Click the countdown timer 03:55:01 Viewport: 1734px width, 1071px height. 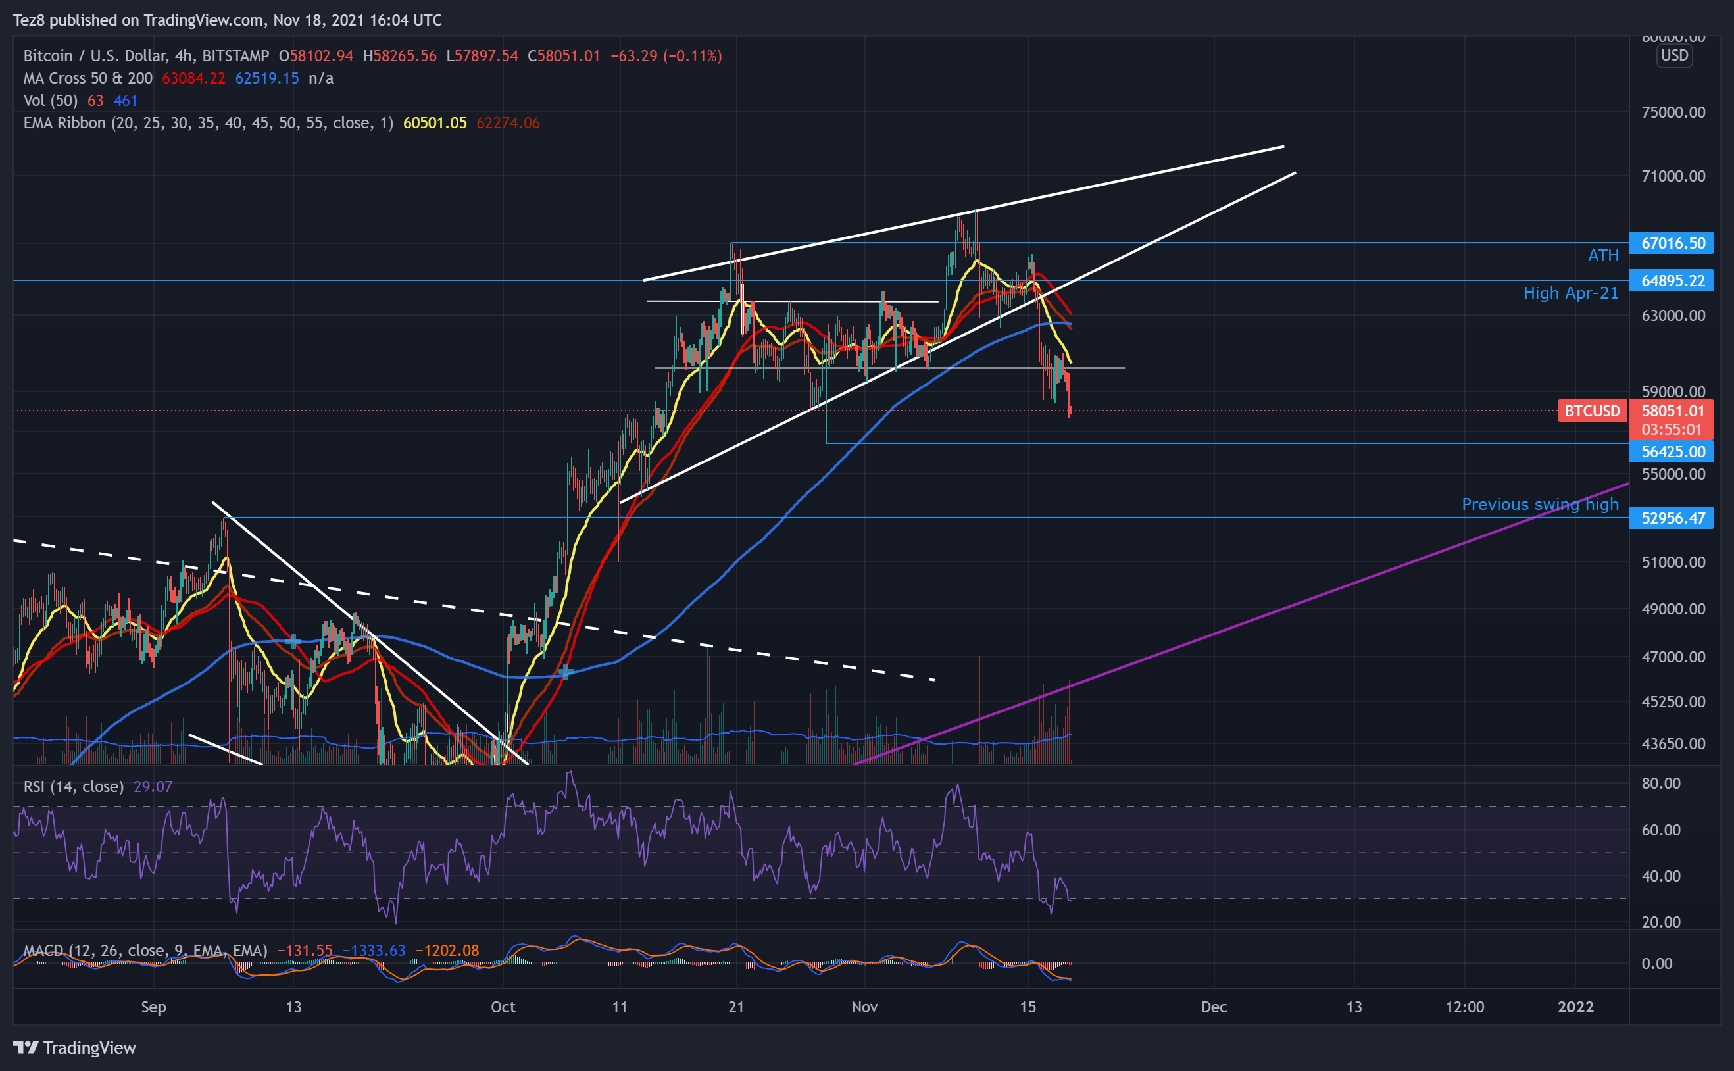pyautogui.click(x=1672, y=429)
